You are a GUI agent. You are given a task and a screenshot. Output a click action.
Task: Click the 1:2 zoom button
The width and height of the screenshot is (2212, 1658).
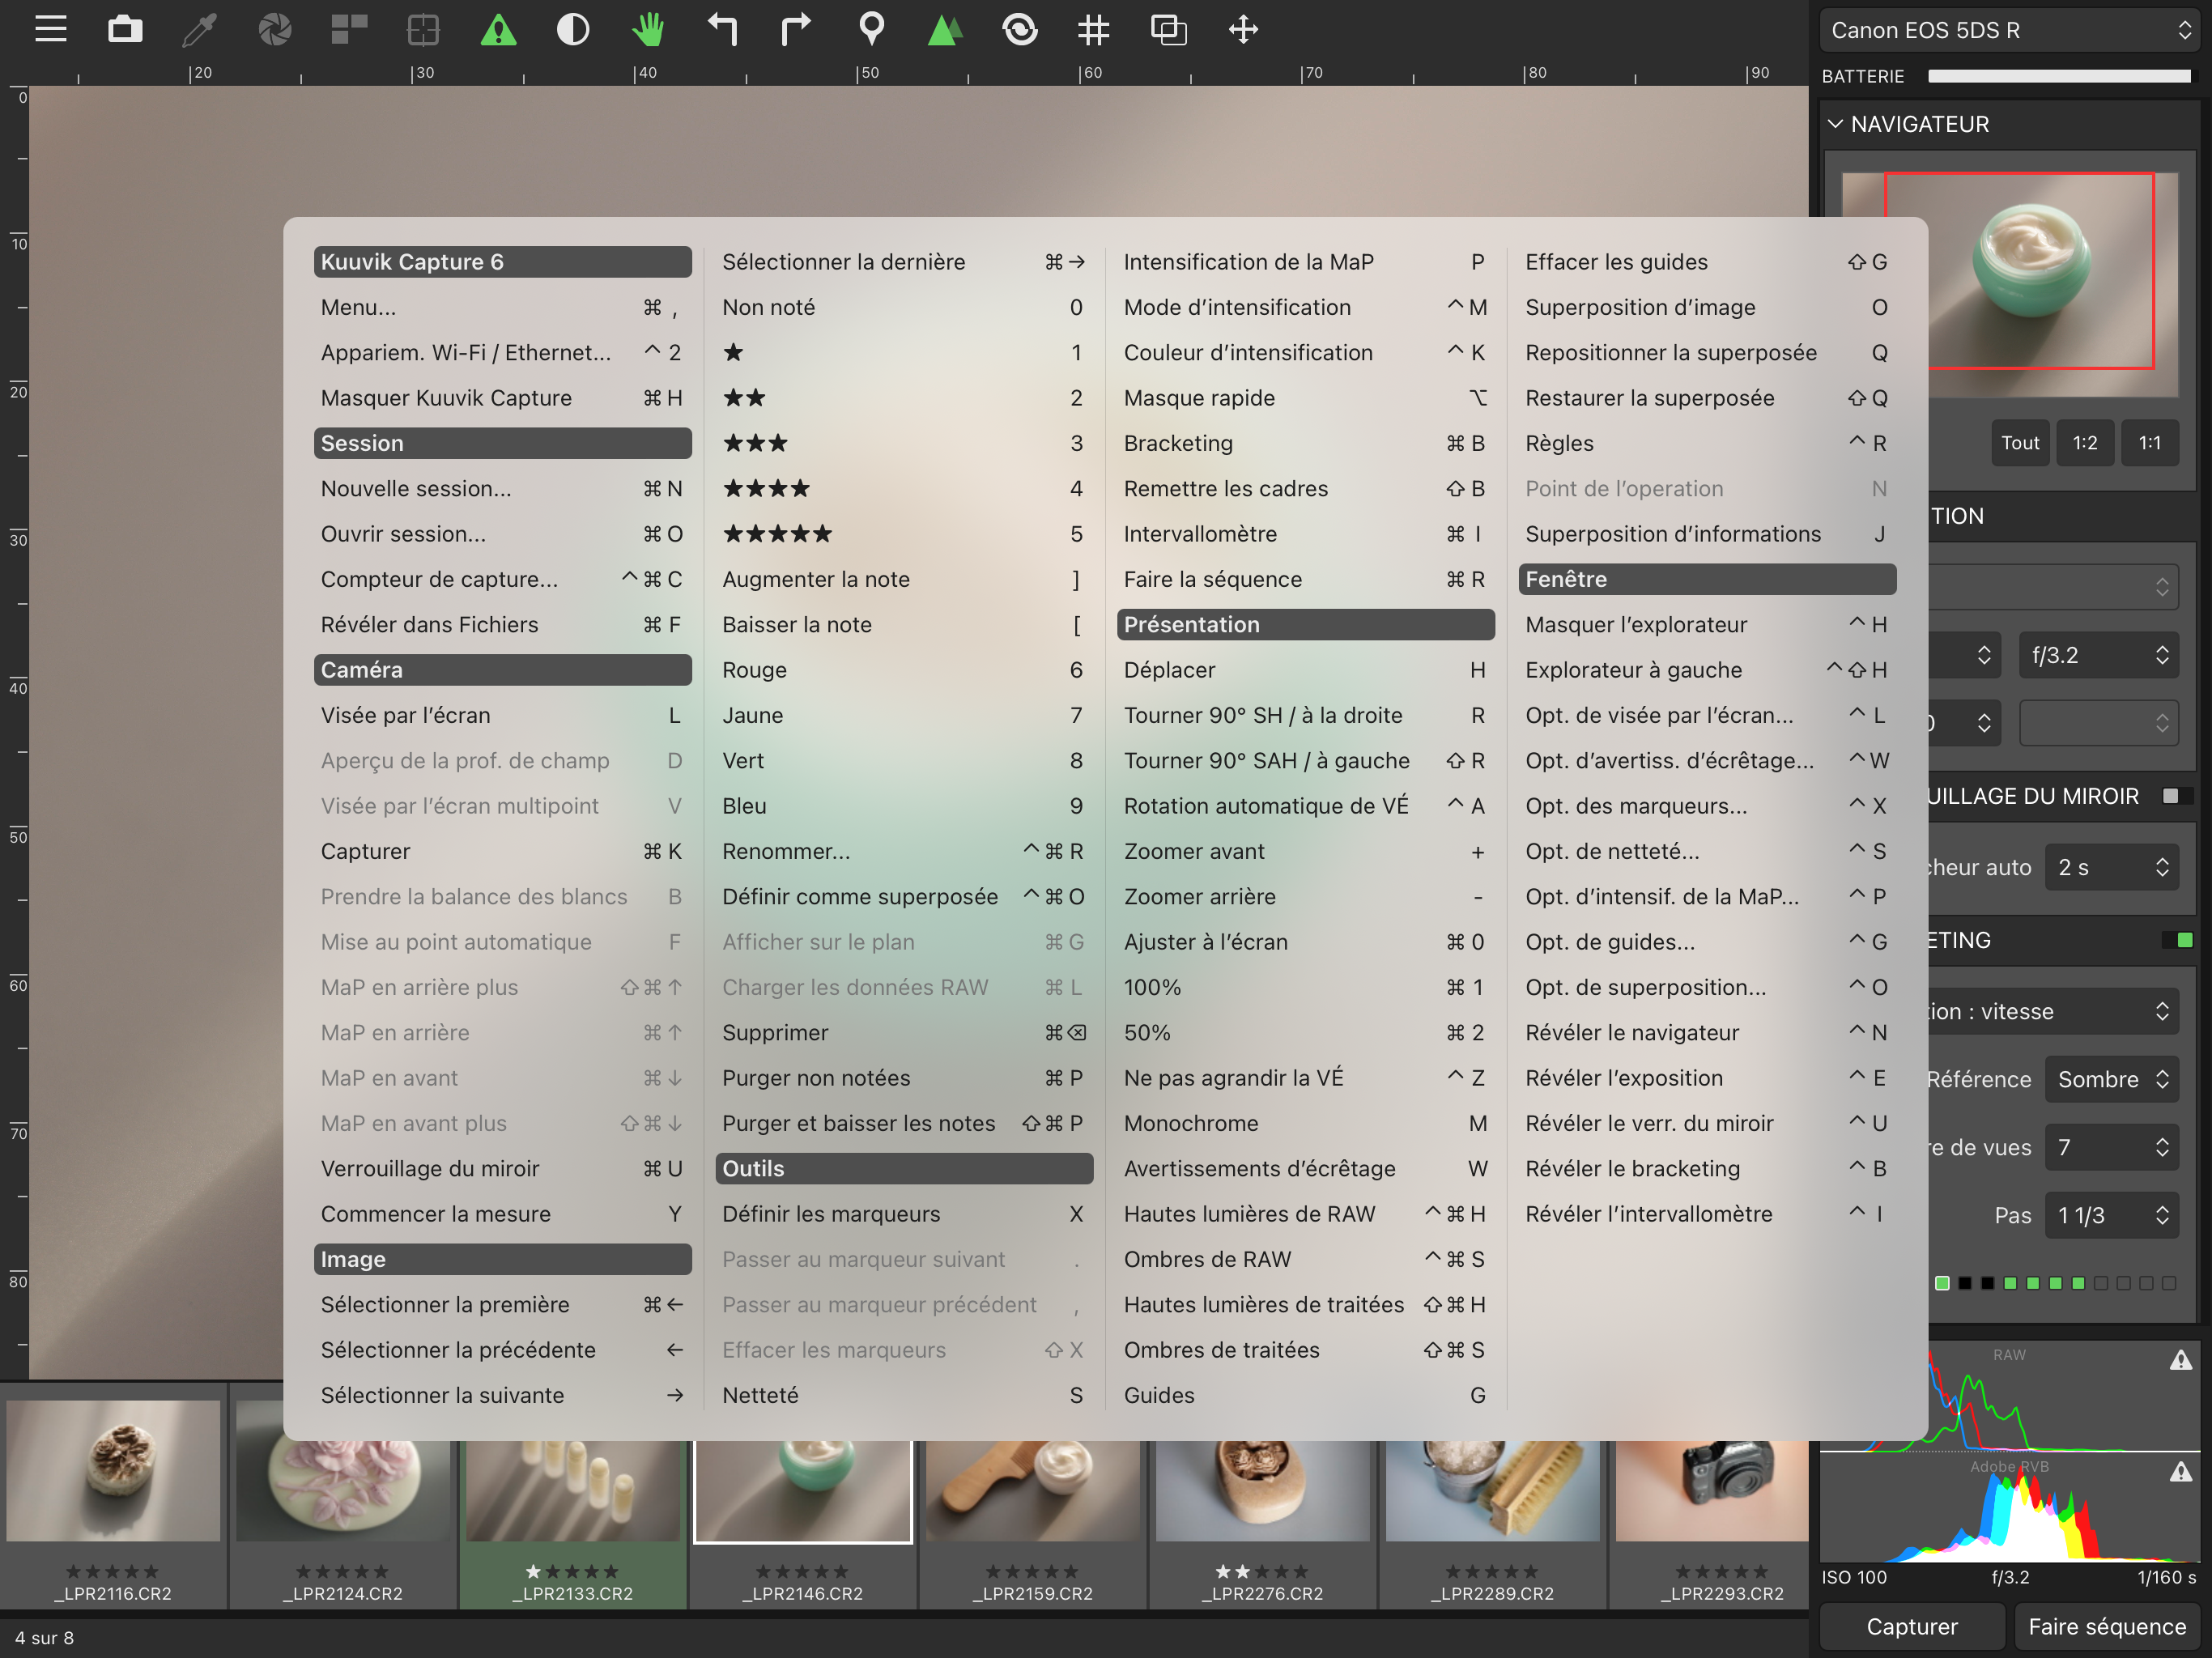coord(2085,443)
